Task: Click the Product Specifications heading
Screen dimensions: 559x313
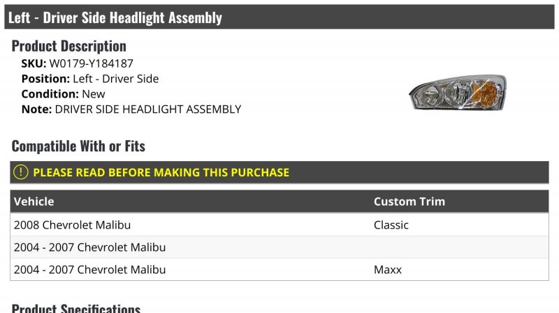Action: [75, 308]
